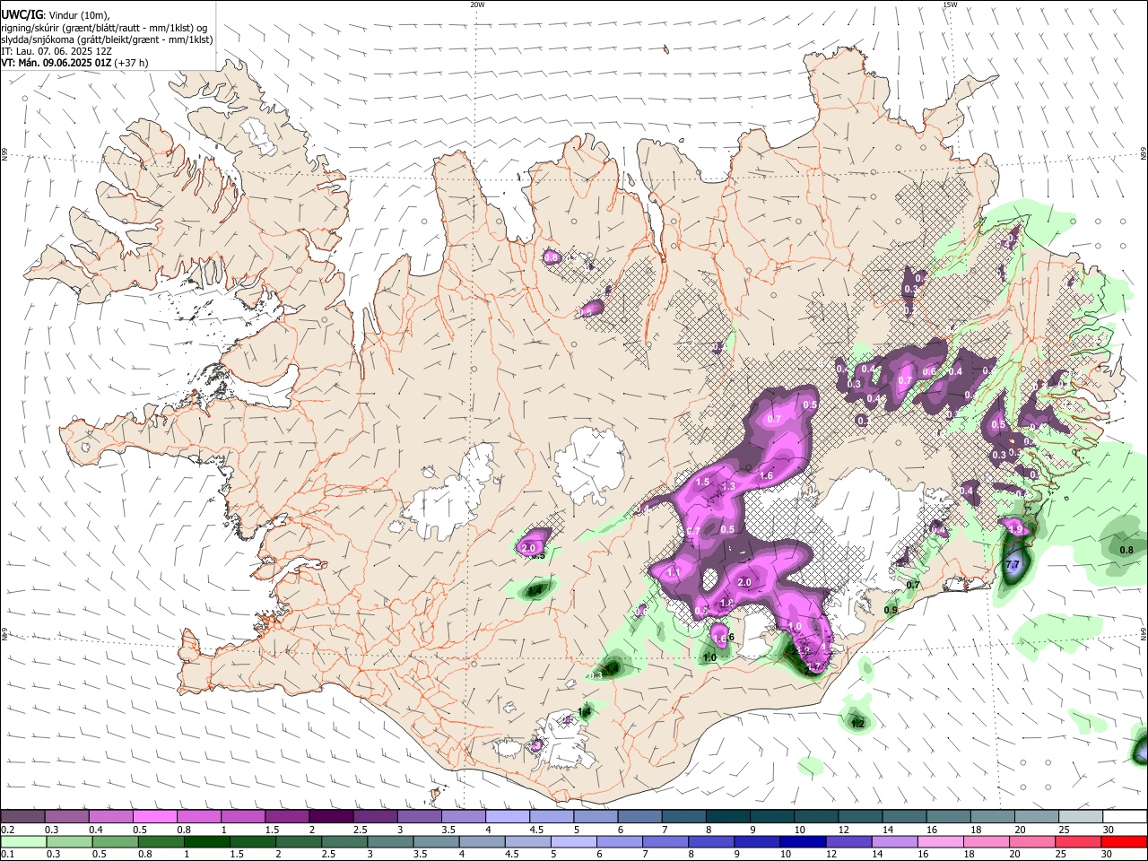Screen dimensions: 1148x861
Task: Click the 1.2 value over the southern sea
Action: pos(857,724)
